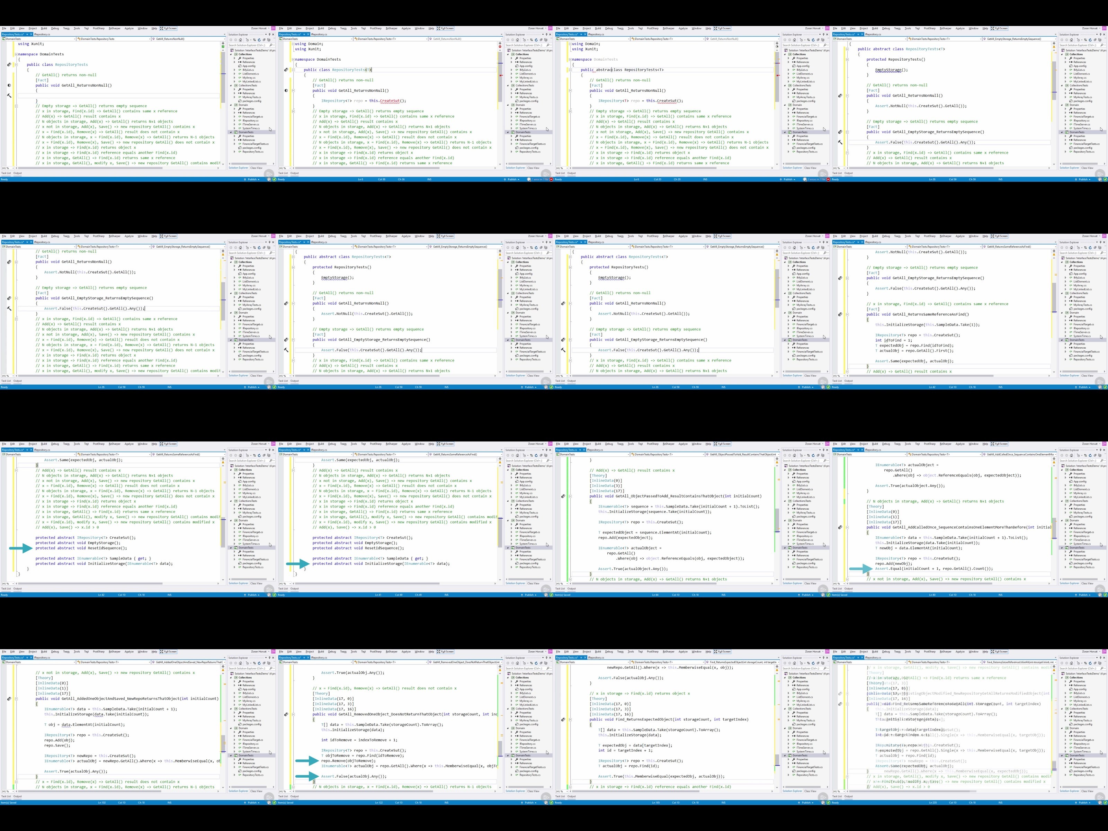This screenshot has width=1108, height=831.
Task: Click Sync with Active Document icon, '2 errors' frame
Action: pyautogui.click(x=808, y=40)
